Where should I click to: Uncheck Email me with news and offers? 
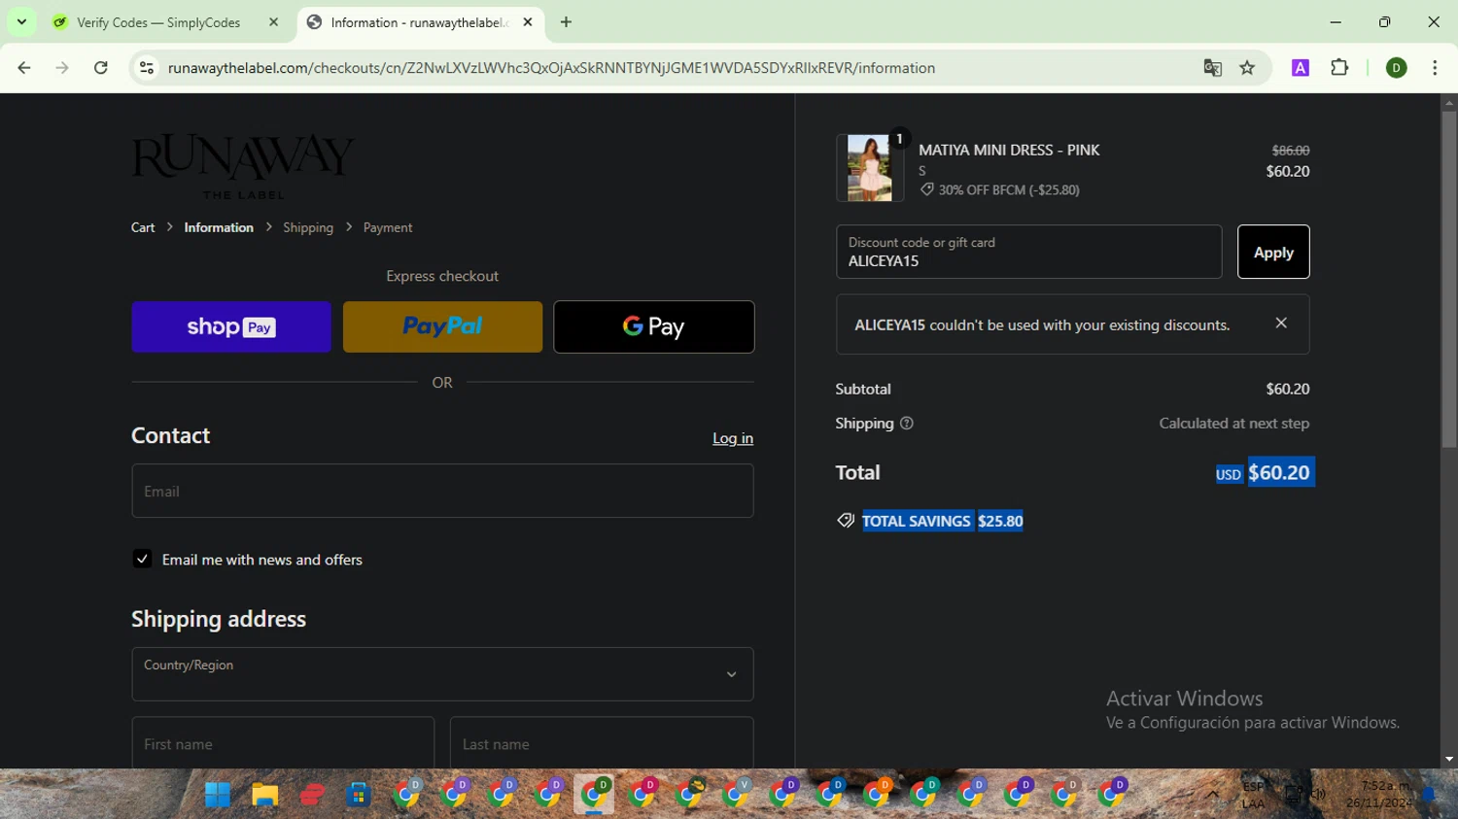pyautogui.click(x=142, y=559)
